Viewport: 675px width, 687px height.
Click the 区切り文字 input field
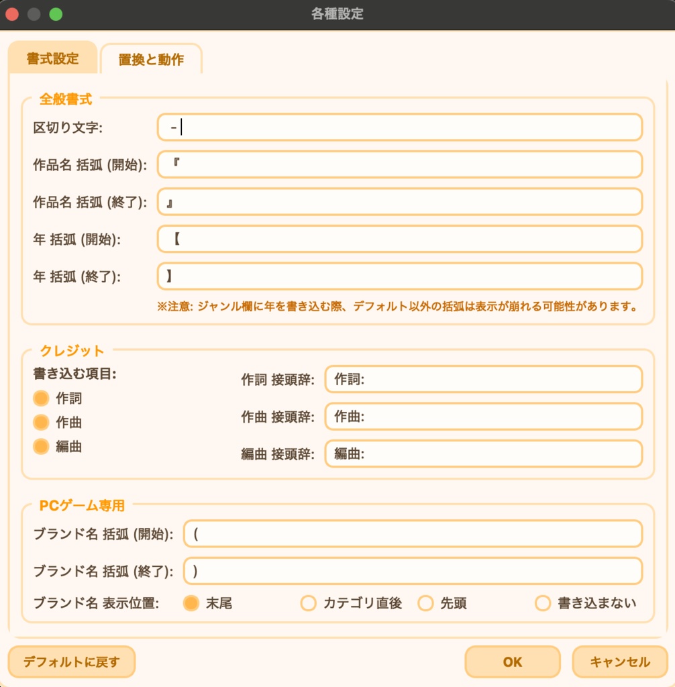click(399, 127)
